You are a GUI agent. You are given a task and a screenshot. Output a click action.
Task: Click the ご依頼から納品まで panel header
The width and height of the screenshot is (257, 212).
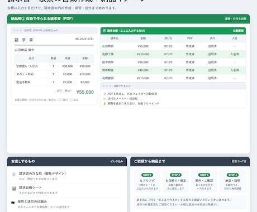(190, 161)
